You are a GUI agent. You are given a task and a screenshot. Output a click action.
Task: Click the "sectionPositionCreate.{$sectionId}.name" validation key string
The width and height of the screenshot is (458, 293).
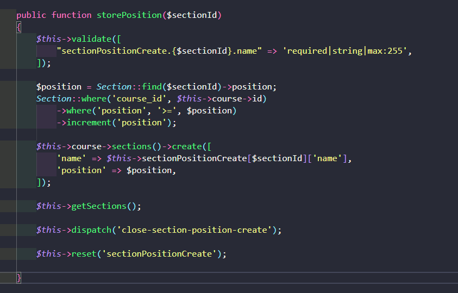(x=159, y=51)
